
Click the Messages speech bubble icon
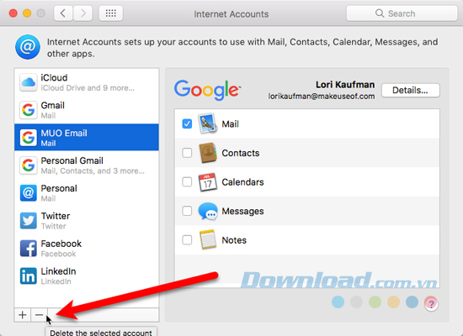208,211
